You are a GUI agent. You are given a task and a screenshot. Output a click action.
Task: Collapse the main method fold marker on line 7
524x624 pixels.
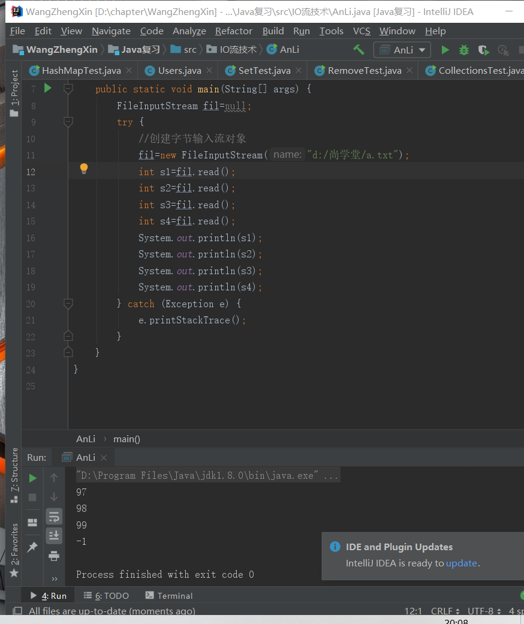[68, 89]
